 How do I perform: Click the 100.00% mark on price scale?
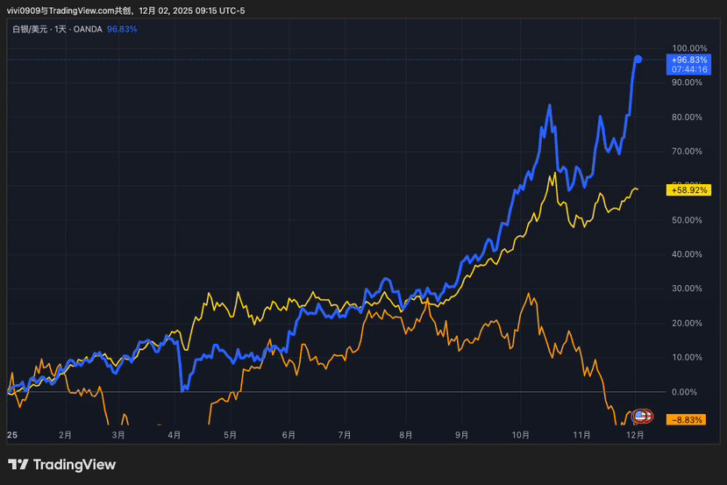[688, 48]
